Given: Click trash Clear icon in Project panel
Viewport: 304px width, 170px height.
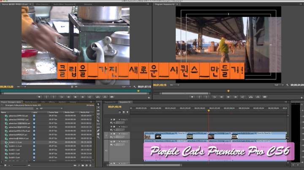Looking at the screenshot, I should point(90,165).
